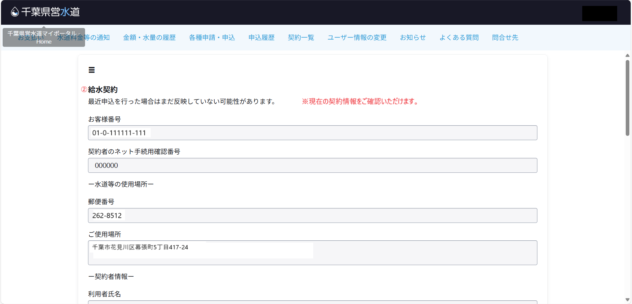Click the お客様番号 input field

tap(312, 133)
